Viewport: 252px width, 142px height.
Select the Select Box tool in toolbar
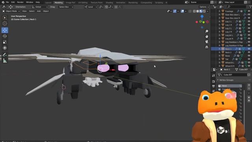[5, 17]
